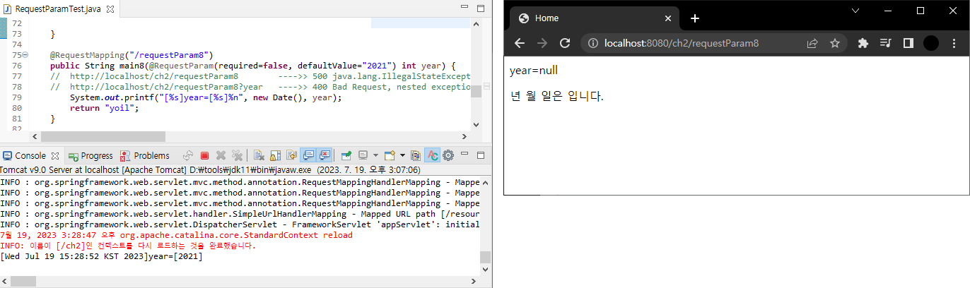Click the Remove Launch gray X icon in Console
Viewport: 970px width, 288px height.
tap(221, 155)
